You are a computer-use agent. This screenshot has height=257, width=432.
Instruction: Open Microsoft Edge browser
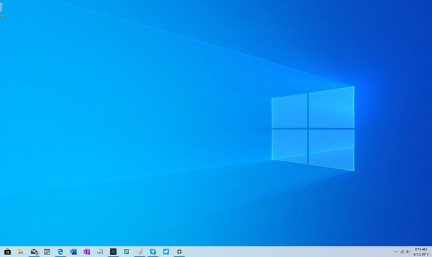click(60, 252)
